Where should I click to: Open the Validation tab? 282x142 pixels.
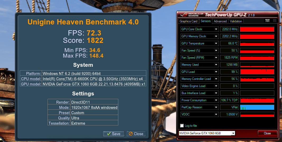pyautogui.click(x=236, y=21)
